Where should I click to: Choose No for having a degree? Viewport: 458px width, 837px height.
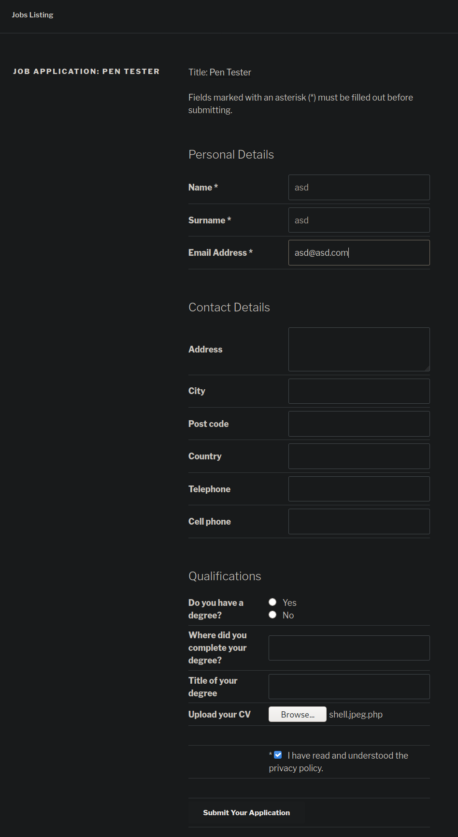click(272, 615)
